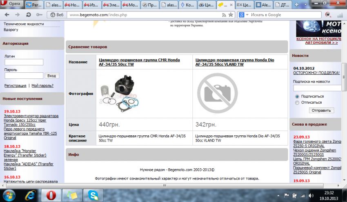Switch to the 'Рег...' browser tab

[34, 4]
